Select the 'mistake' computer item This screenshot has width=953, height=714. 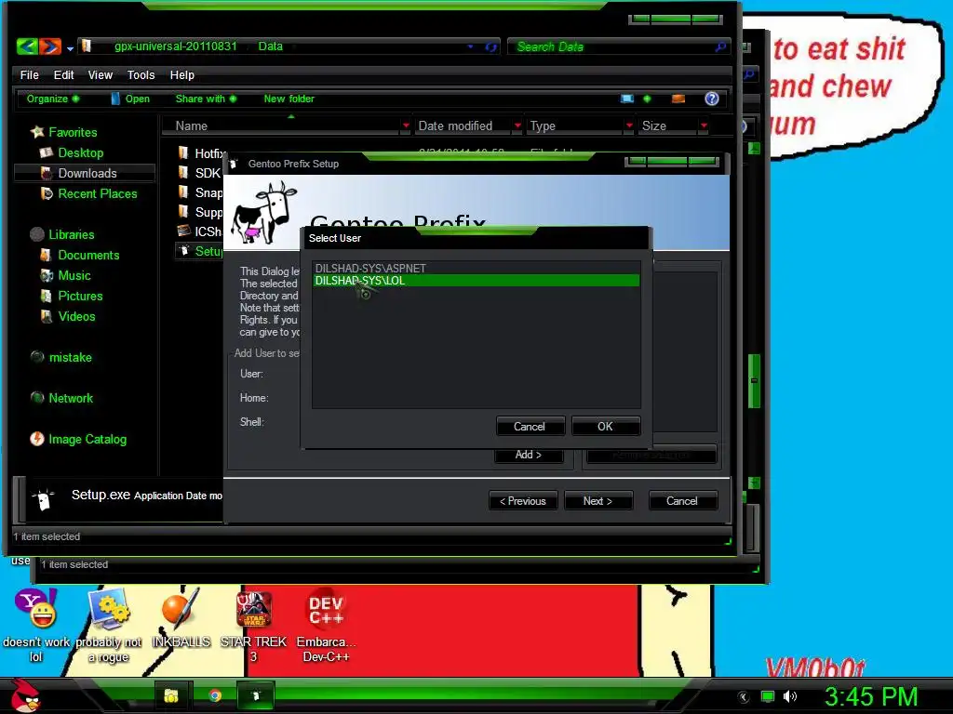pyautogui.click(x=70, y=358)
